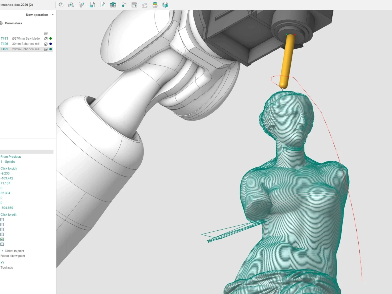Open the colored curves graph icon

pos(145,5)
